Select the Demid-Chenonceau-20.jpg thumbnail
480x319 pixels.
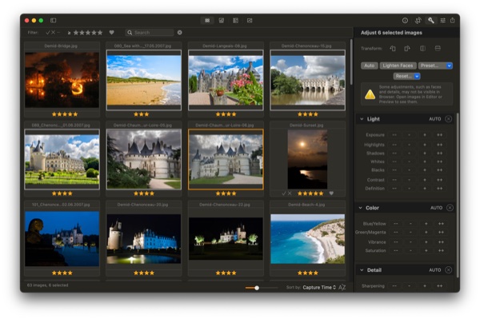[x=144, y=239]
